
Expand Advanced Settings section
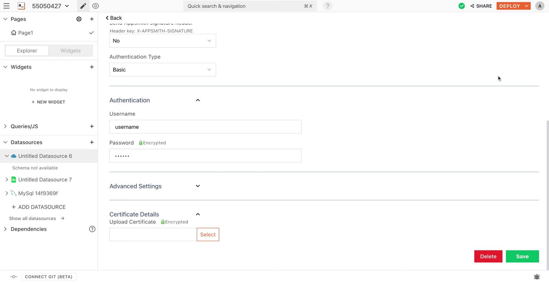(x=198, y=186)
